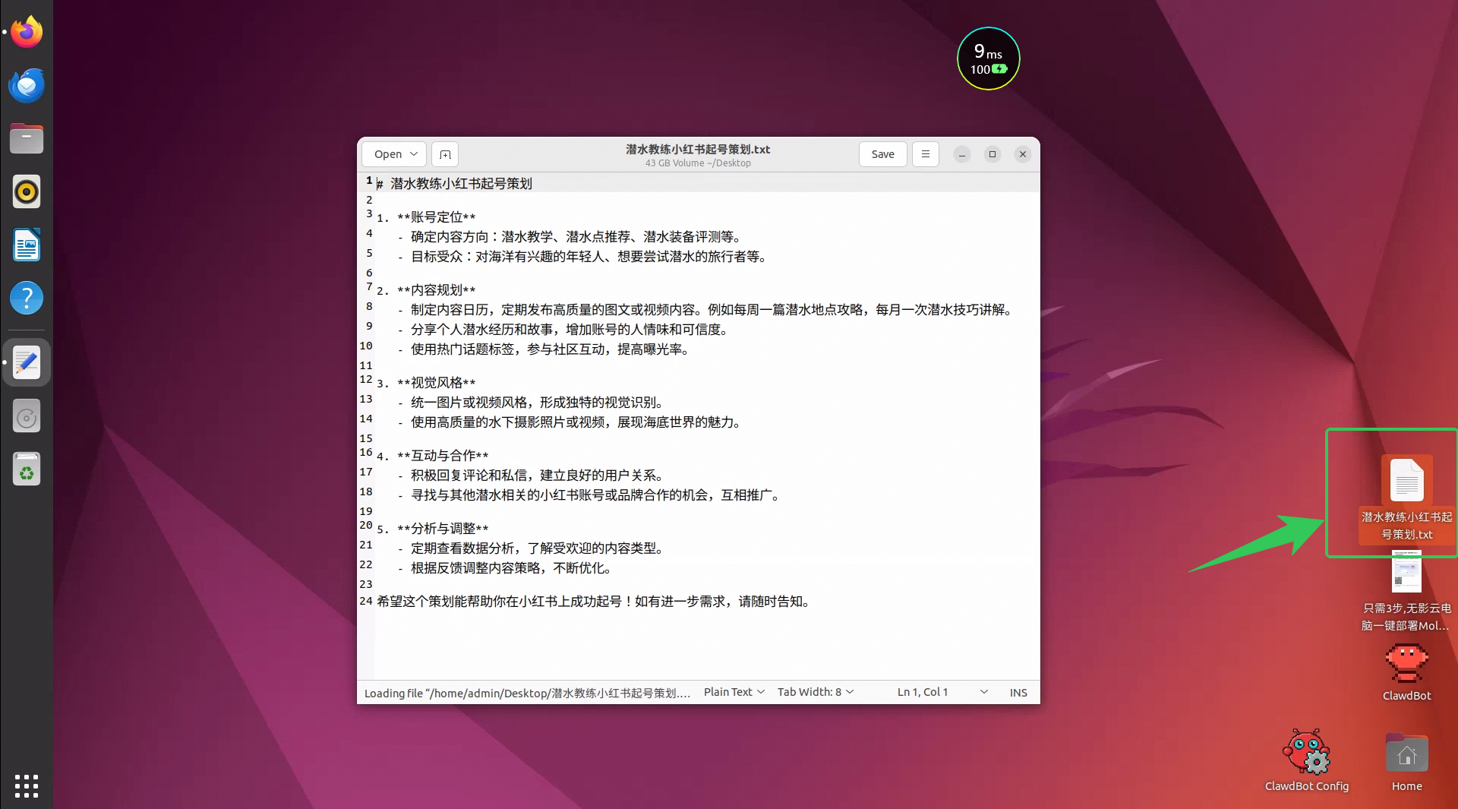Click the '43 GB Volume ~/Desktop' subtitle
This screenshot has height=809, width=1458.
tap(698, 163)
